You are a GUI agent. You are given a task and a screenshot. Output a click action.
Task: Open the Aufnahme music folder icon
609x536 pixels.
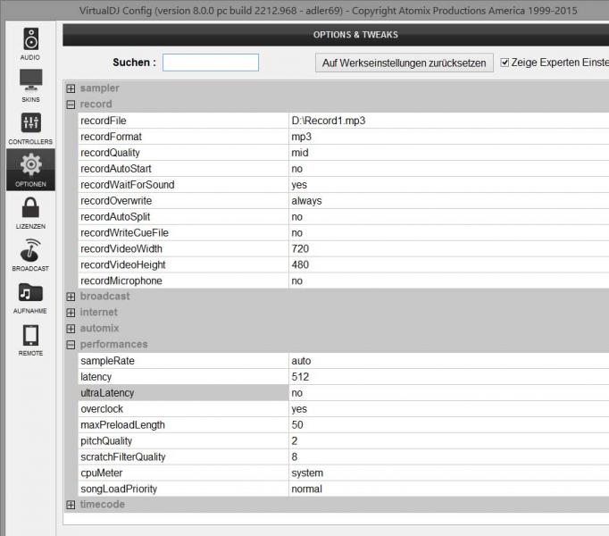click(x=30, y=292)
